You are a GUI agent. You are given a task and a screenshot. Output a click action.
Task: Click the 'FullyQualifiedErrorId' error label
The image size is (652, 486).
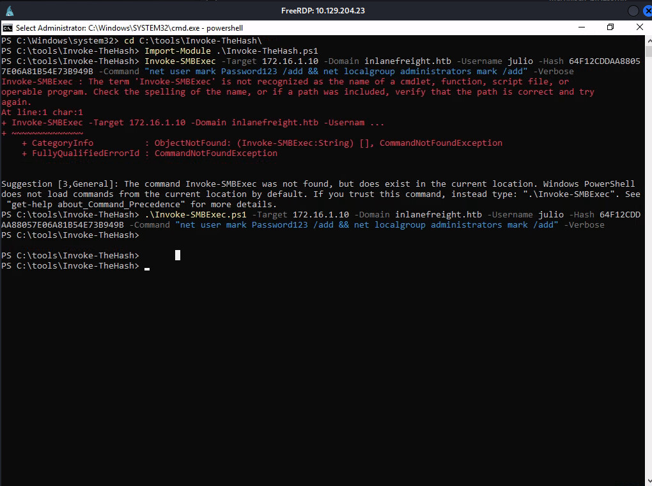tap(86, 153)
